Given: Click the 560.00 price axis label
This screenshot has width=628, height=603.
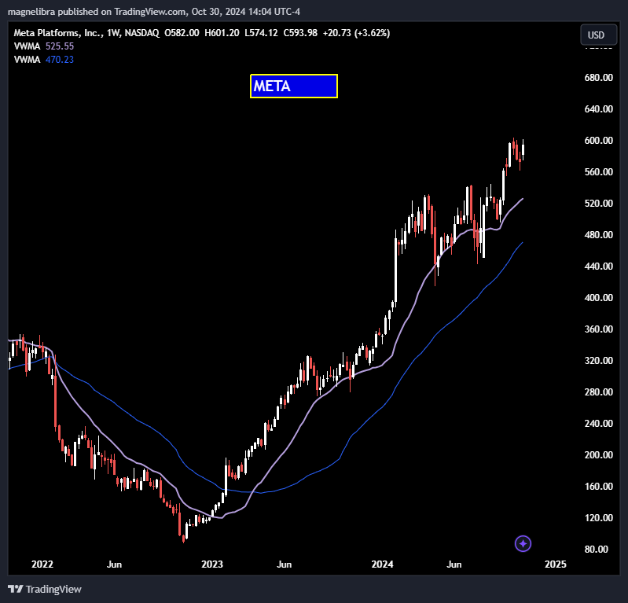Looking at the screenshot, I should (x=598, y=172).
